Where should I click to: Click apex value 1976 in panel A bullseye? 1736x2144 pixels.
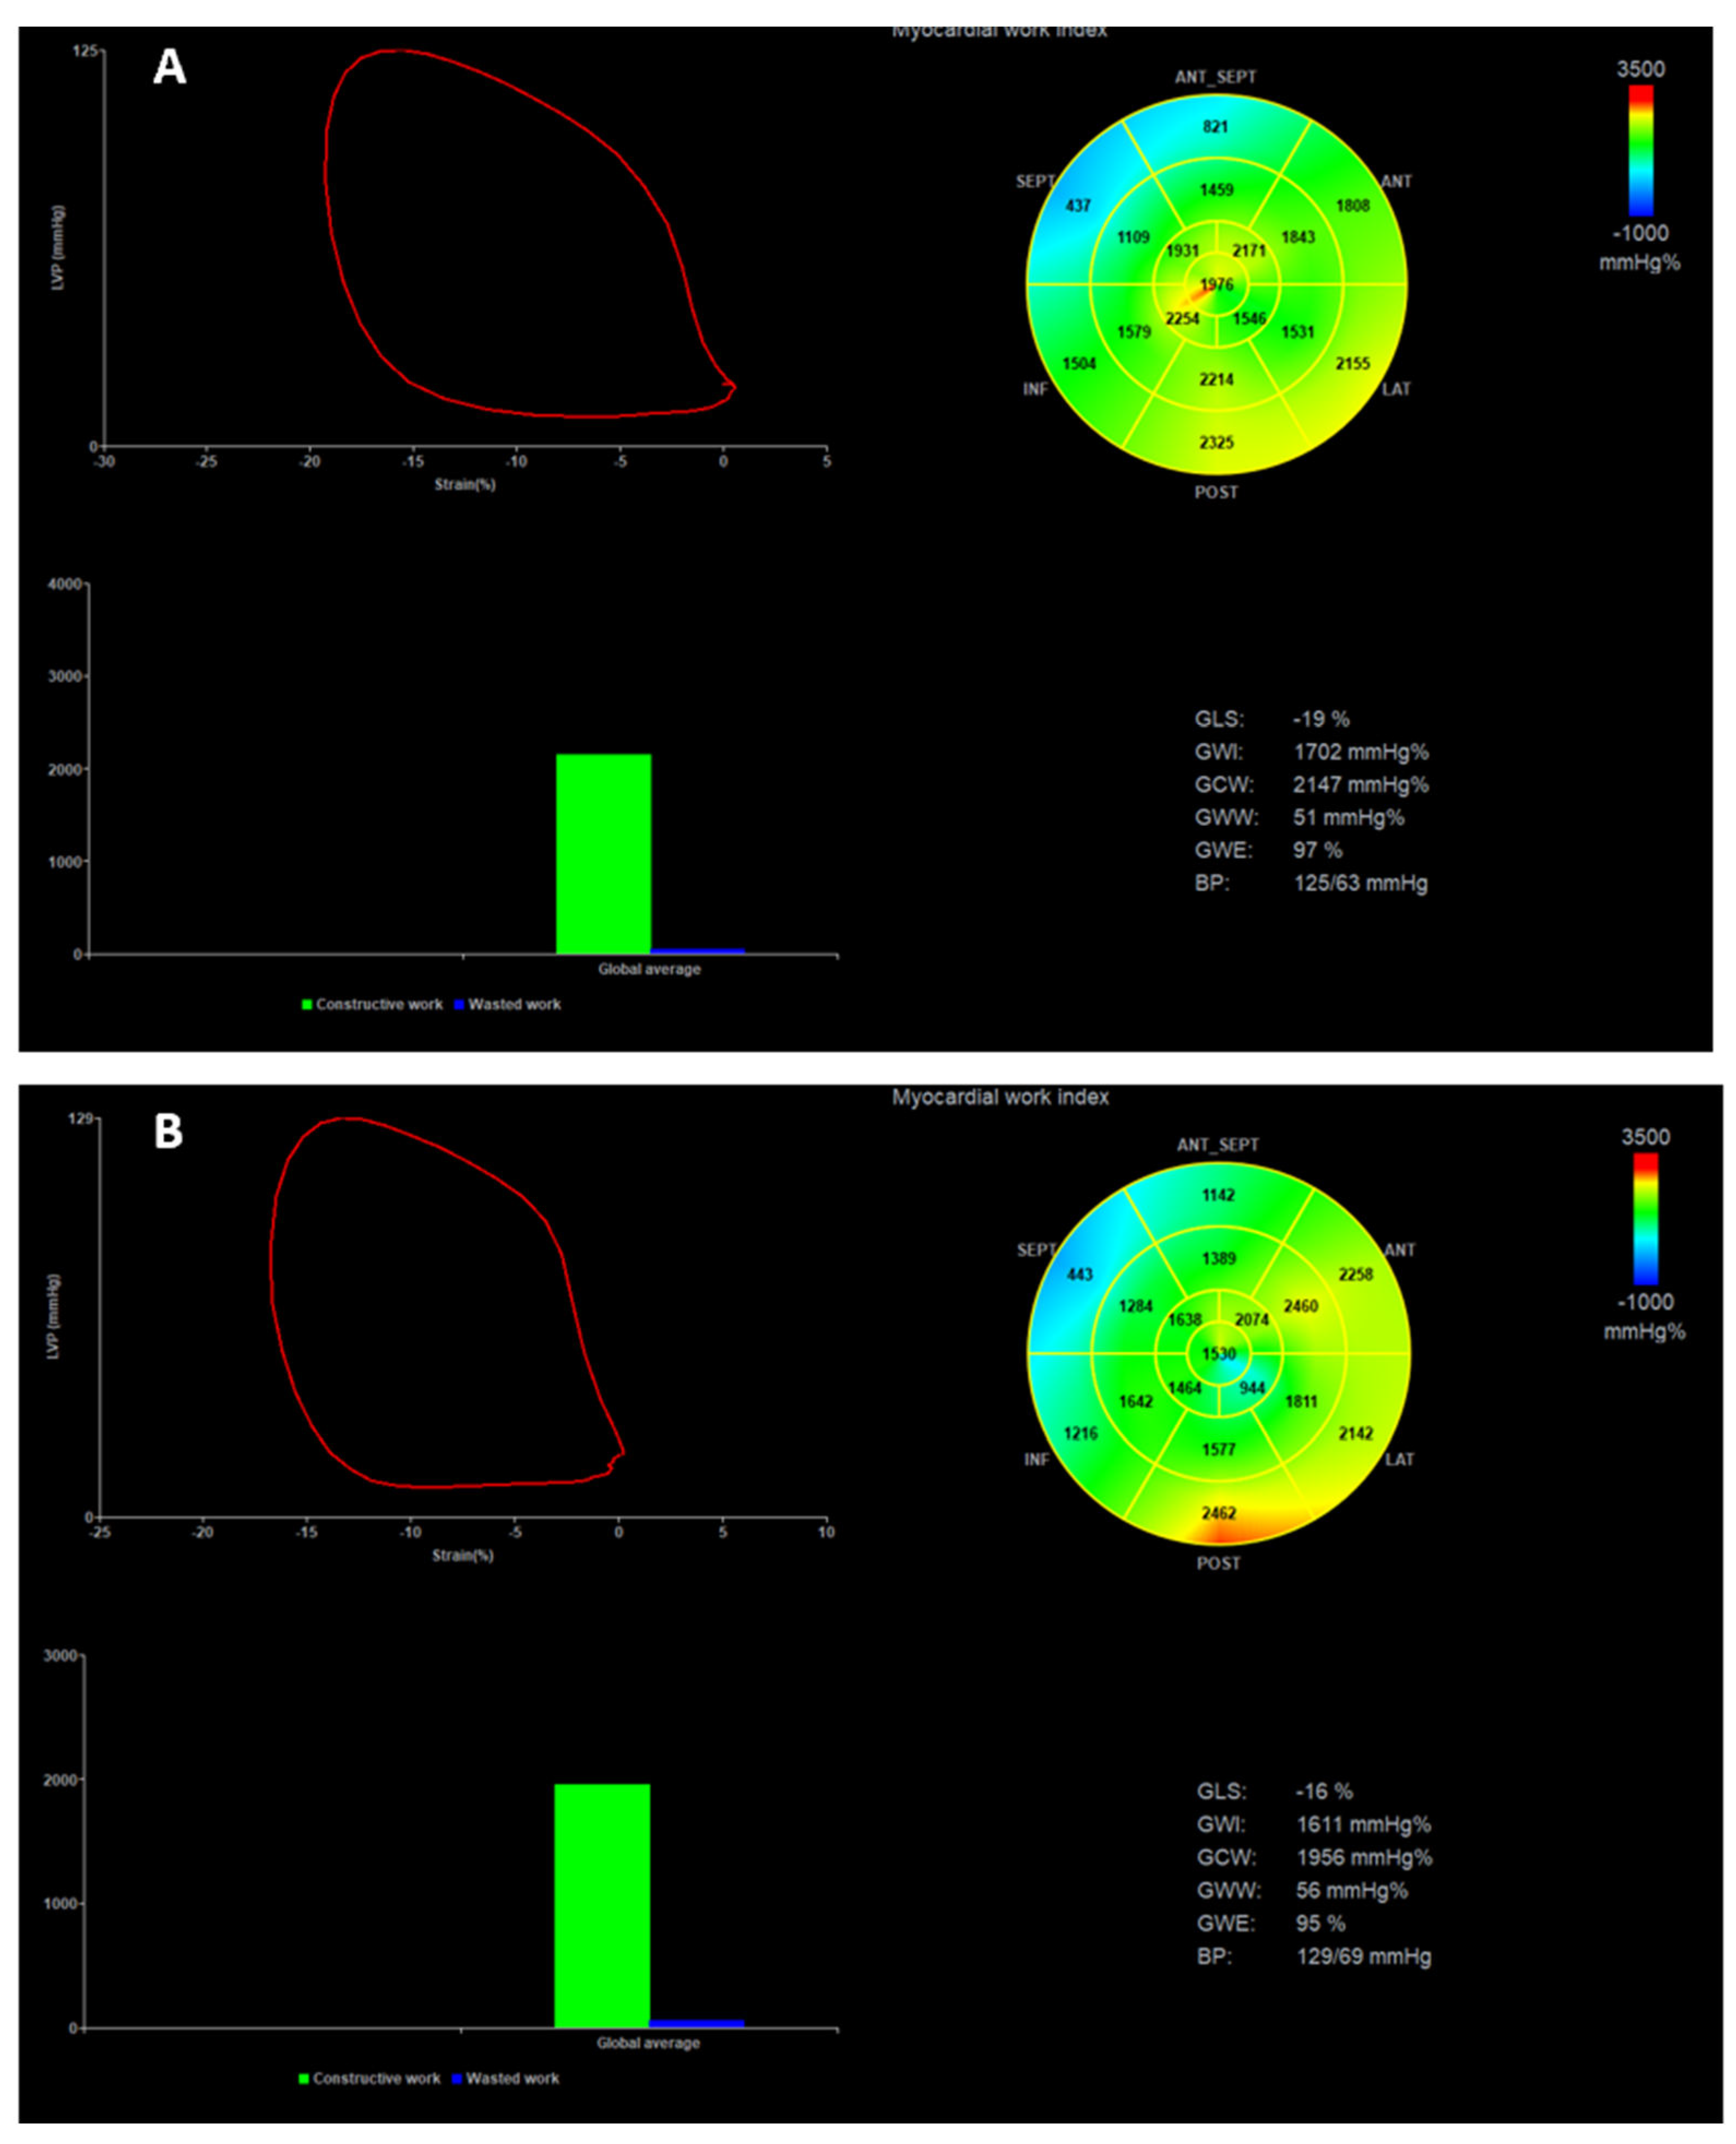pyautogui.click(x=1216, y=285)
